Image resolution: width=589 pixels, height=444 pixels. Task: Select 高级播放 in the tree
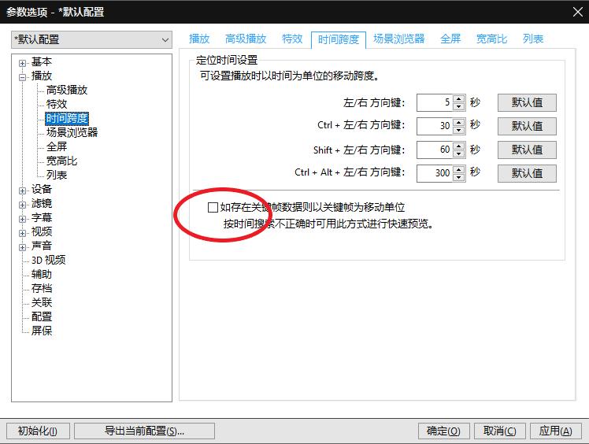tap(66, 90)
